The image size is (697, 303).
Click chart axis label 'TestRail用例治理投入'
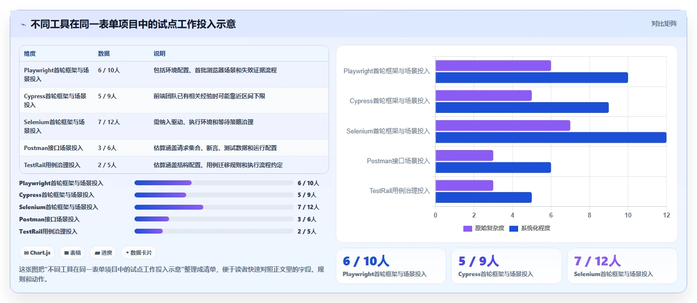coord(400,191)
